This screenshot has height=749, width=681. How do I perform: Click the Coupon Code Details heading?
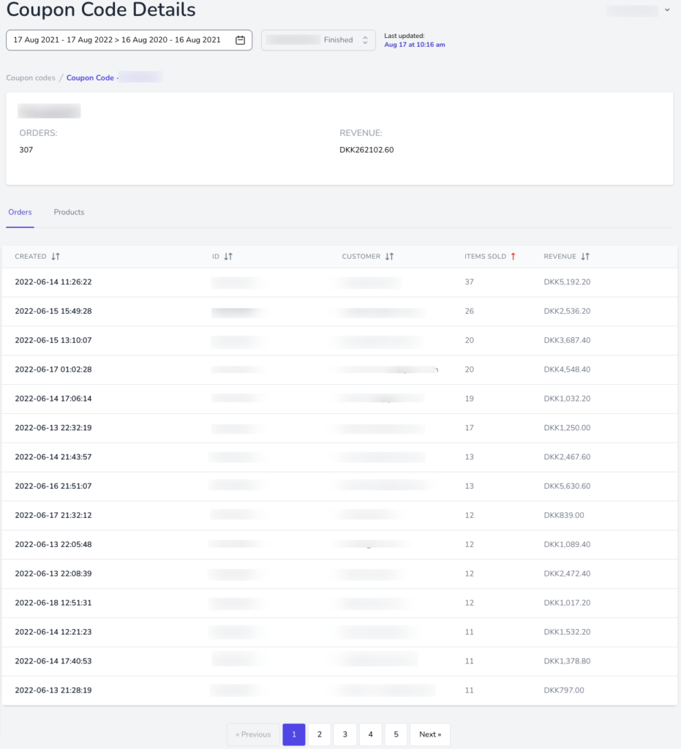(101, 10)
